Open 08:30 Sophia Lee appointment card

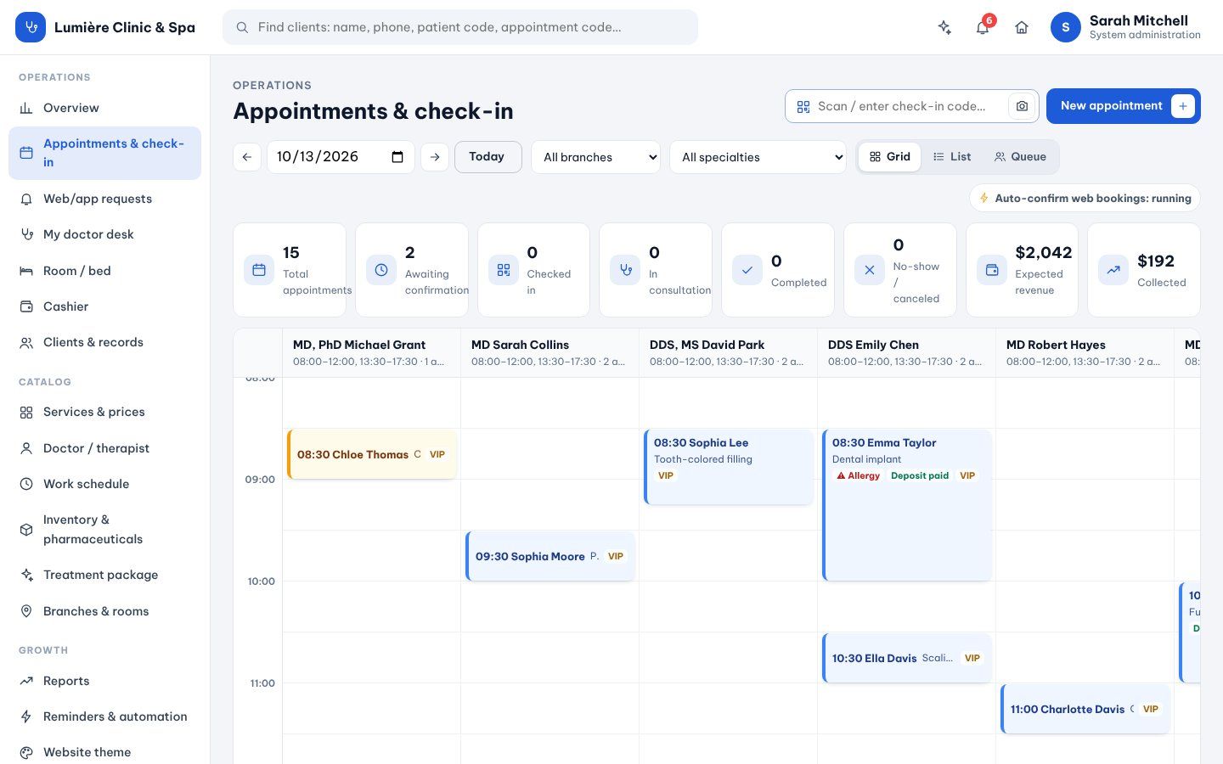tap(729, 467)
